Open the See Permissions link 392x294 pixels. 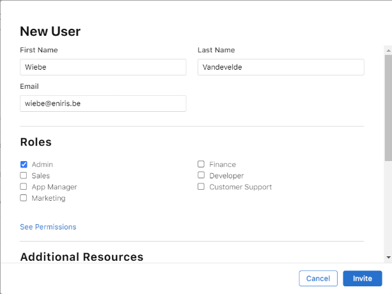point(48,227)
